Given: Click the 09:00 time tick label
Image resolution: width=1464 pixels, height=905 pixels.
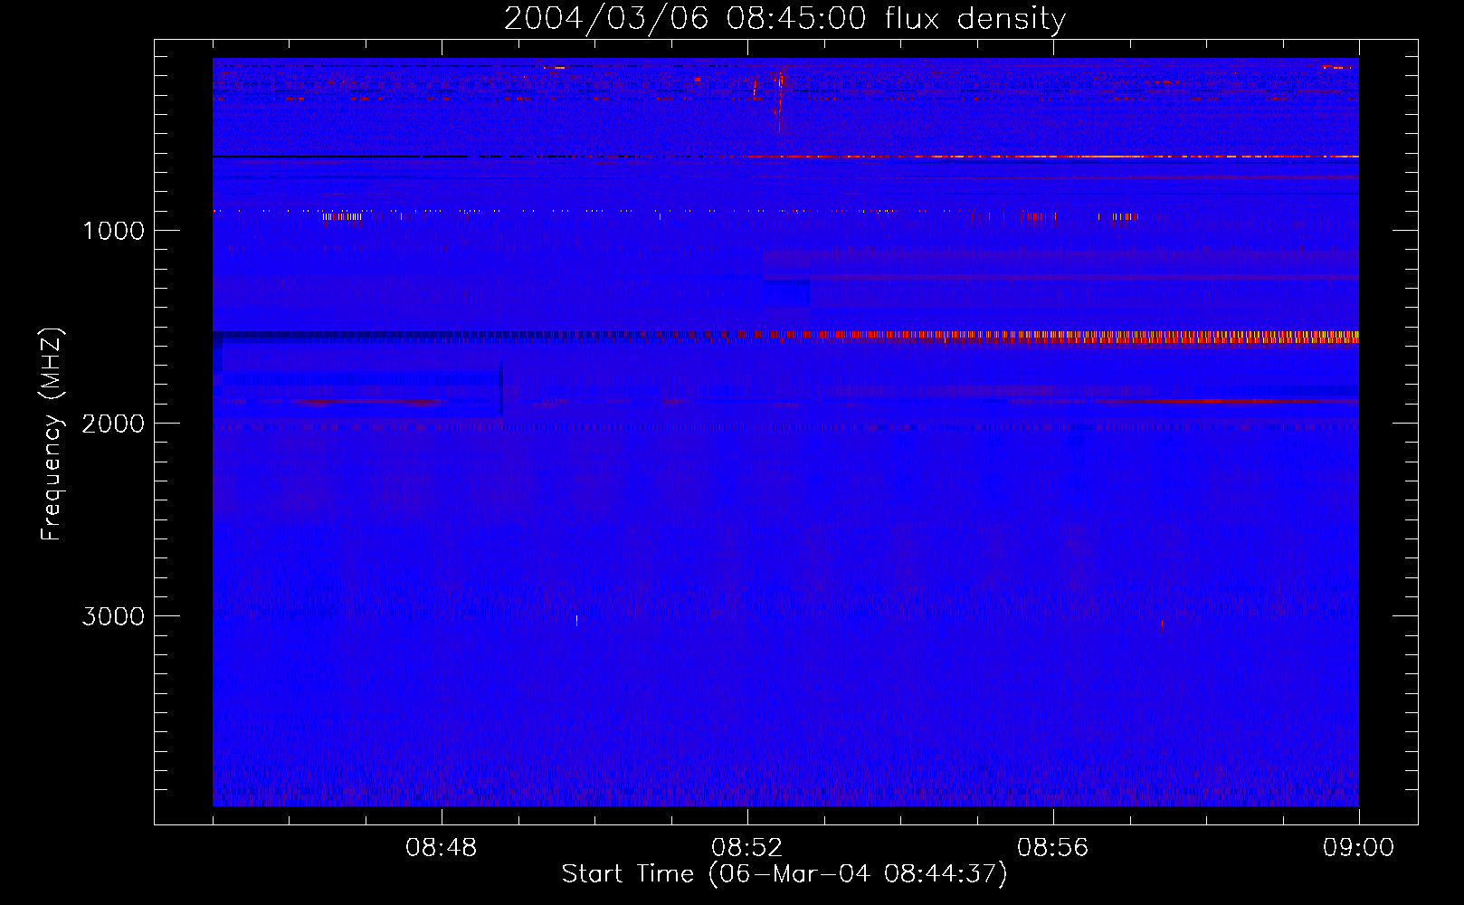Looking at the screenshot, I should tap(1359, 848).
